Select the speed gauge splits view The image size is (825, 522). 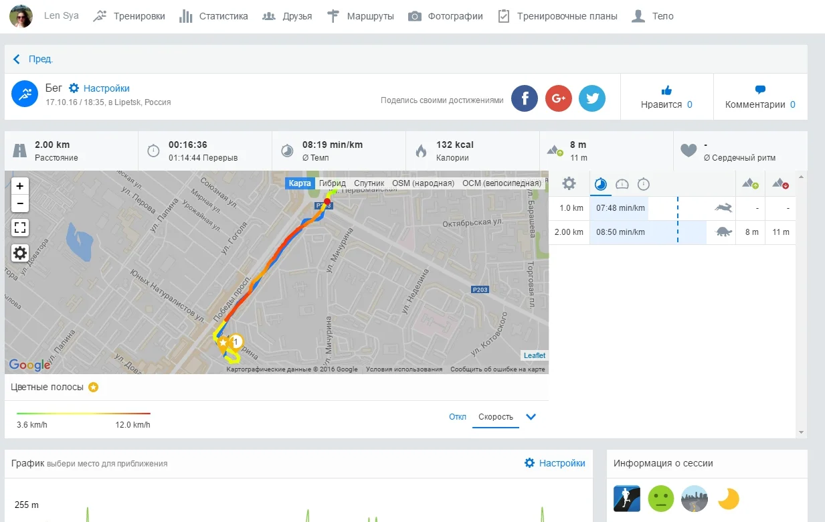click(x=622, y=184)
